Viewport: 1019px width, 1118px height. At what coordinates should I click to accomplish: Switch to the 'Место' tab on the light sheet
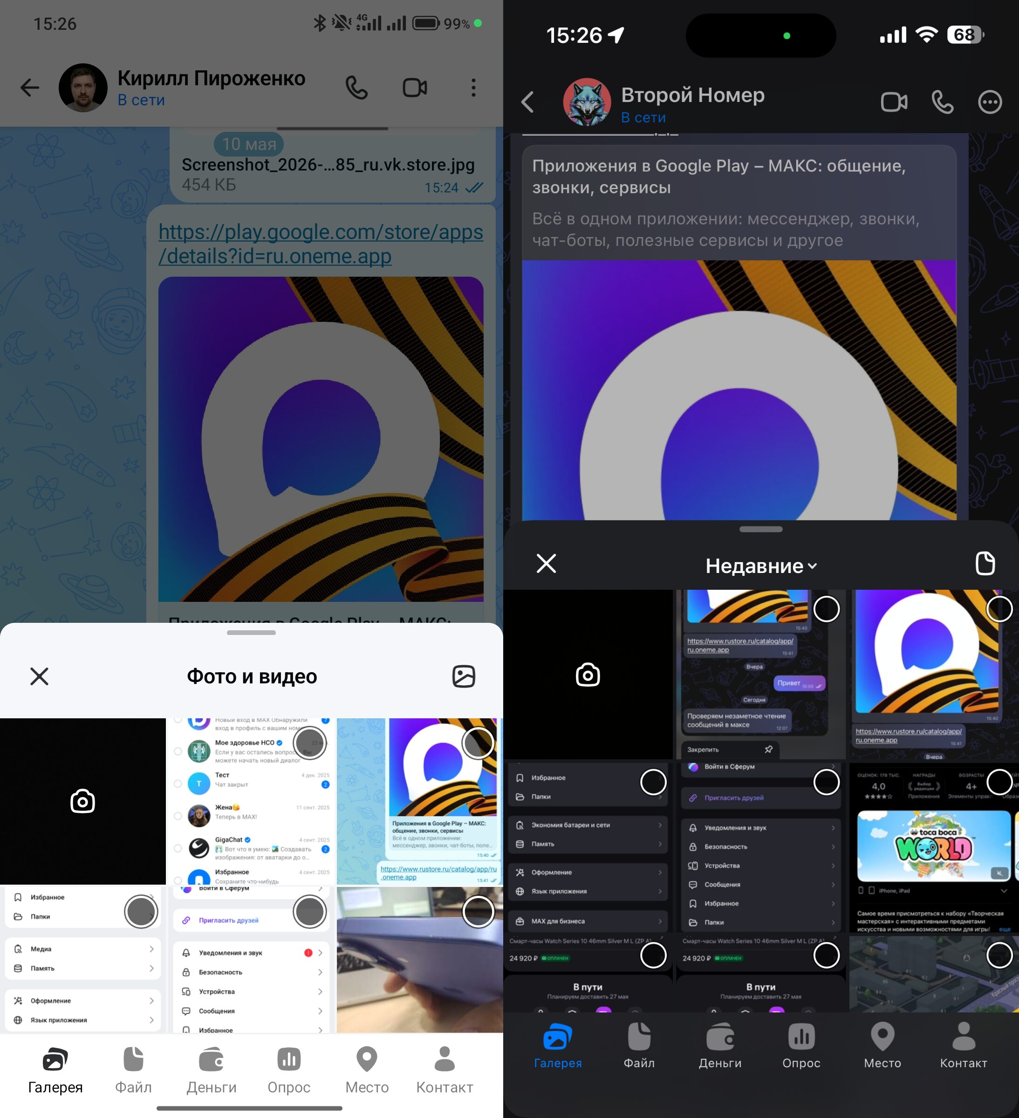[x=367, y=1070]
